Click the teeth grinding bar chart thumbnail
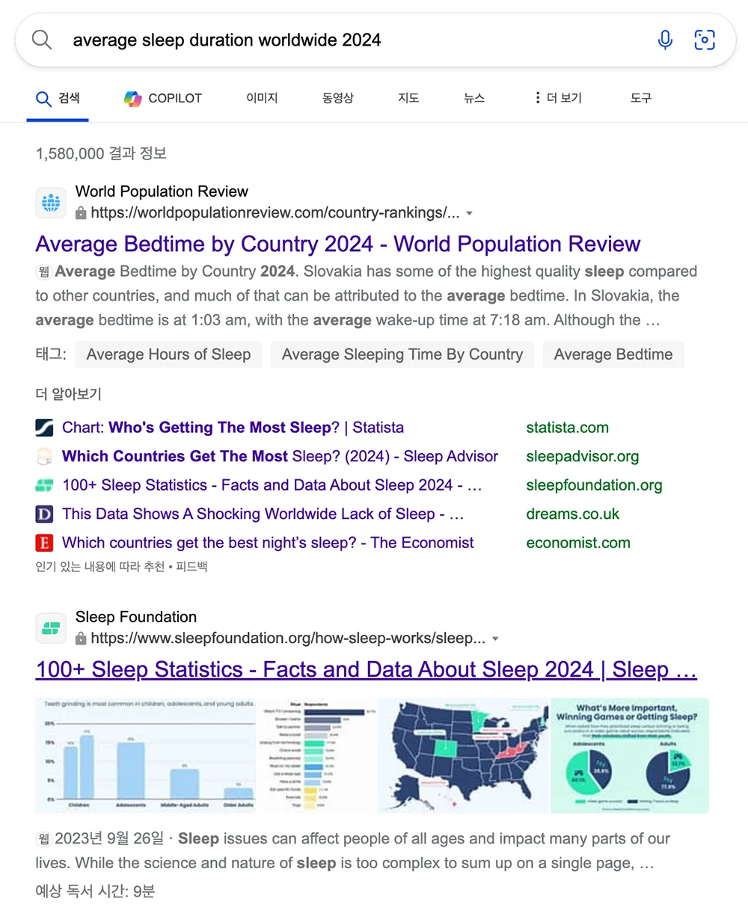Image resolution: width=748 pixels, height=913 pixels. 146,755
